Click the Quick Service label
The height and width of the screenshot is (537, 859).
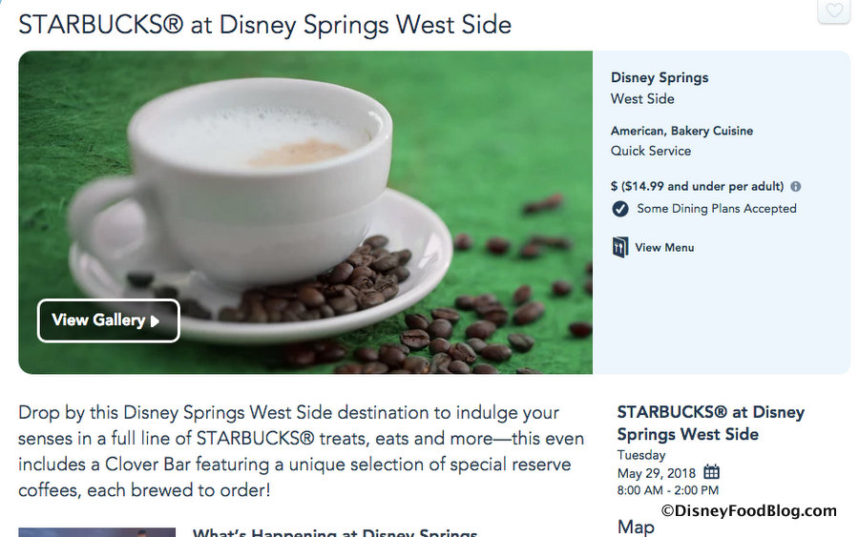point(651,151)
